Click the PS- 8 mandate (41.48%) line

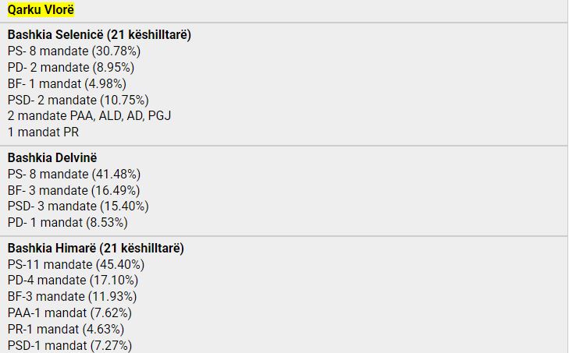click(74, 174)
